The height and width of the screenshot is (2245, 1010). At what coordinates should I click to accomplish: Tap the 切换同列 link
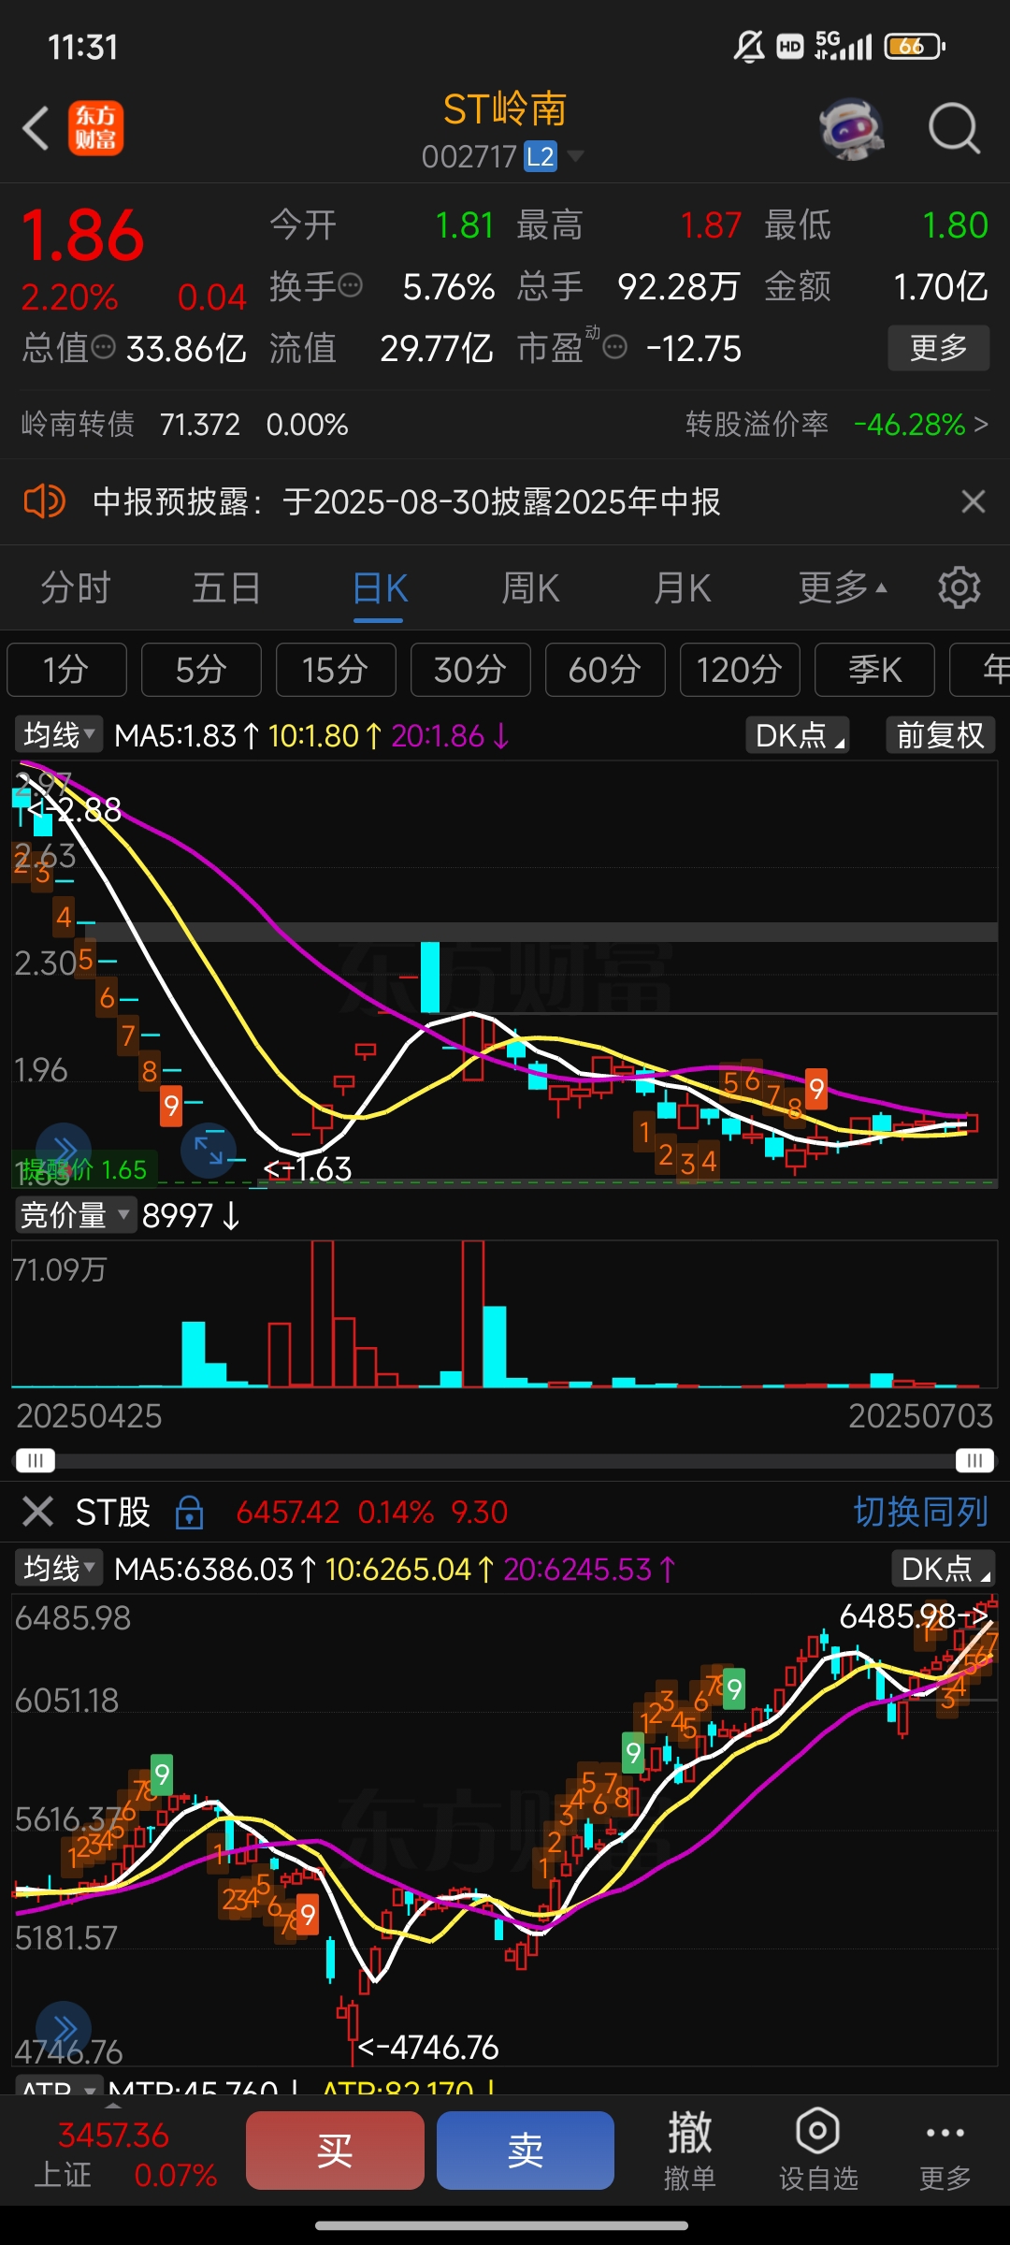pyautogui.click(x=920, y=1512)
